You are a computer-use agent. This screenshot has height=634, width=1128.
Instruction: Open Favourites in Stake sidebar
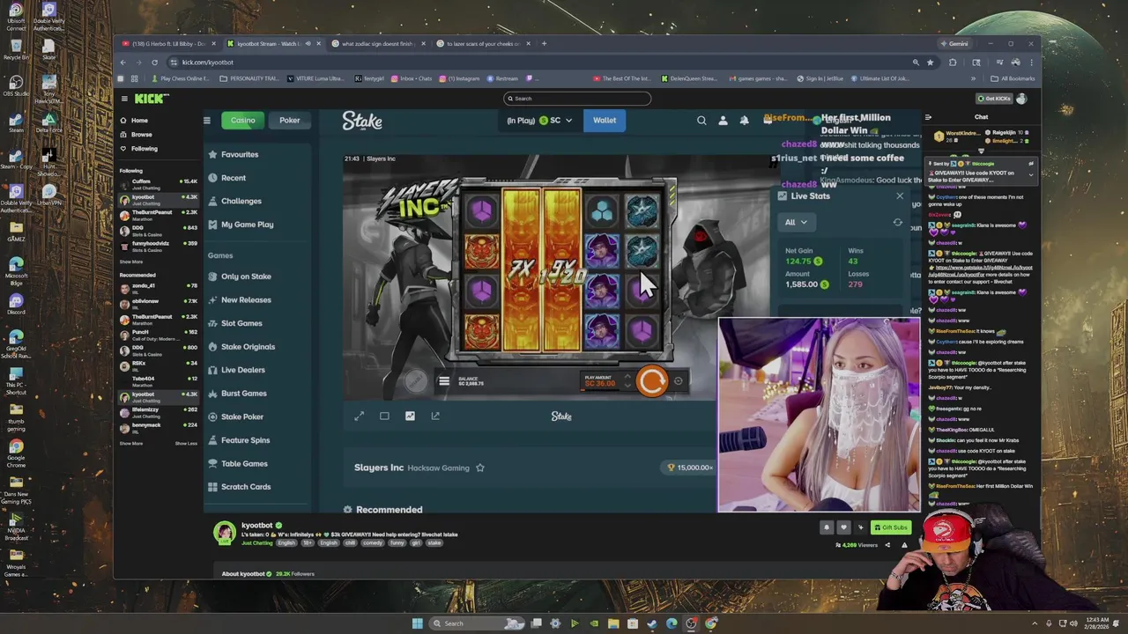tap(234, 155)
